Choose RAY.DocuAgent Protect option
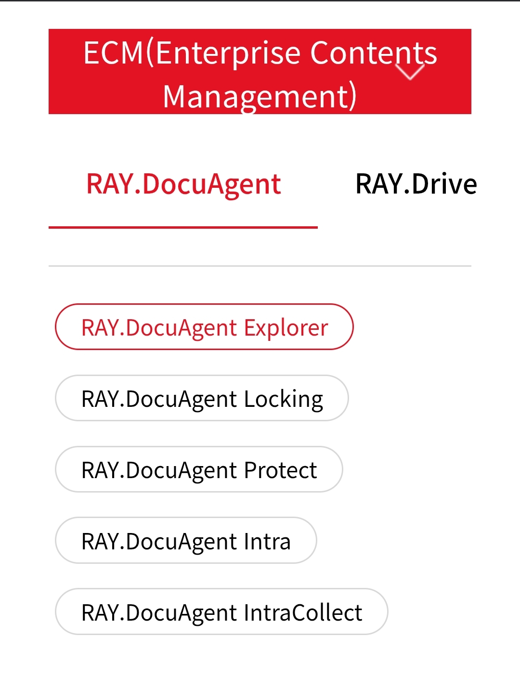Viewport: 520px width, 676px height. pos(199,469)
